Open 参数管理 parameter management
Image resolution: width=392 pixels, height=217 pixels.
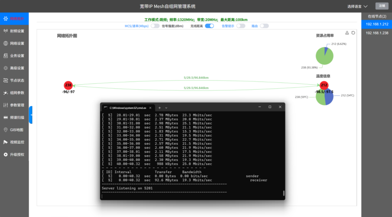point(14,105)
